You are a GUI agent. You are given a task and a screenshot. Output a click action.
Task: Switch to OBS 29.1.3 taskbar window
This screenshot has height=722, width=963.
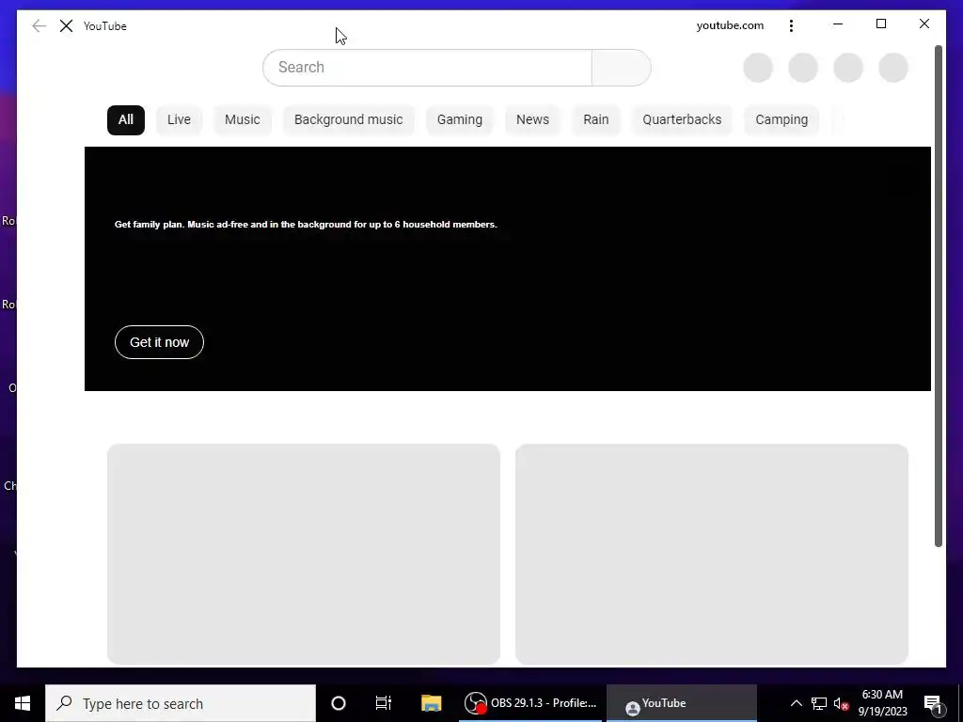coord(530,703)
